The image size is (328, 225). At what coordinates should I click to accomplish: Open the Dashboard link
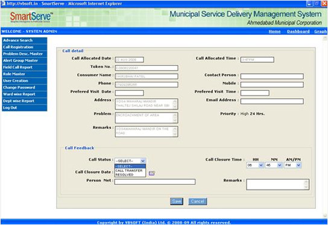pos(298,31)
